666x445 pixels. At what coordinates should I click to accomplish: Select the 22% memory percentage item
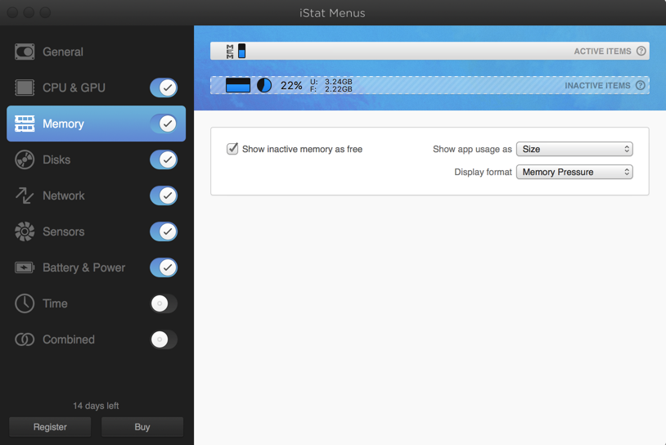(x=291, y=85)
